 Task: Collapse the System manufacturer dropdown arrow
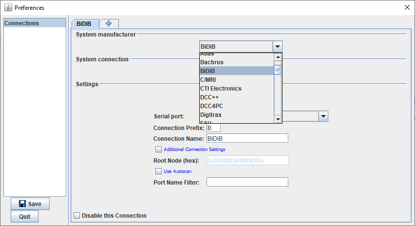pyautogui.click(x=277, y=47)
